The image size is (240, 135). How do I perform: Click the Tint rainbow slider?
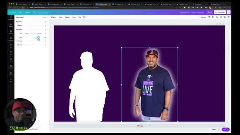pyautogui.click(x=33, y=33)
